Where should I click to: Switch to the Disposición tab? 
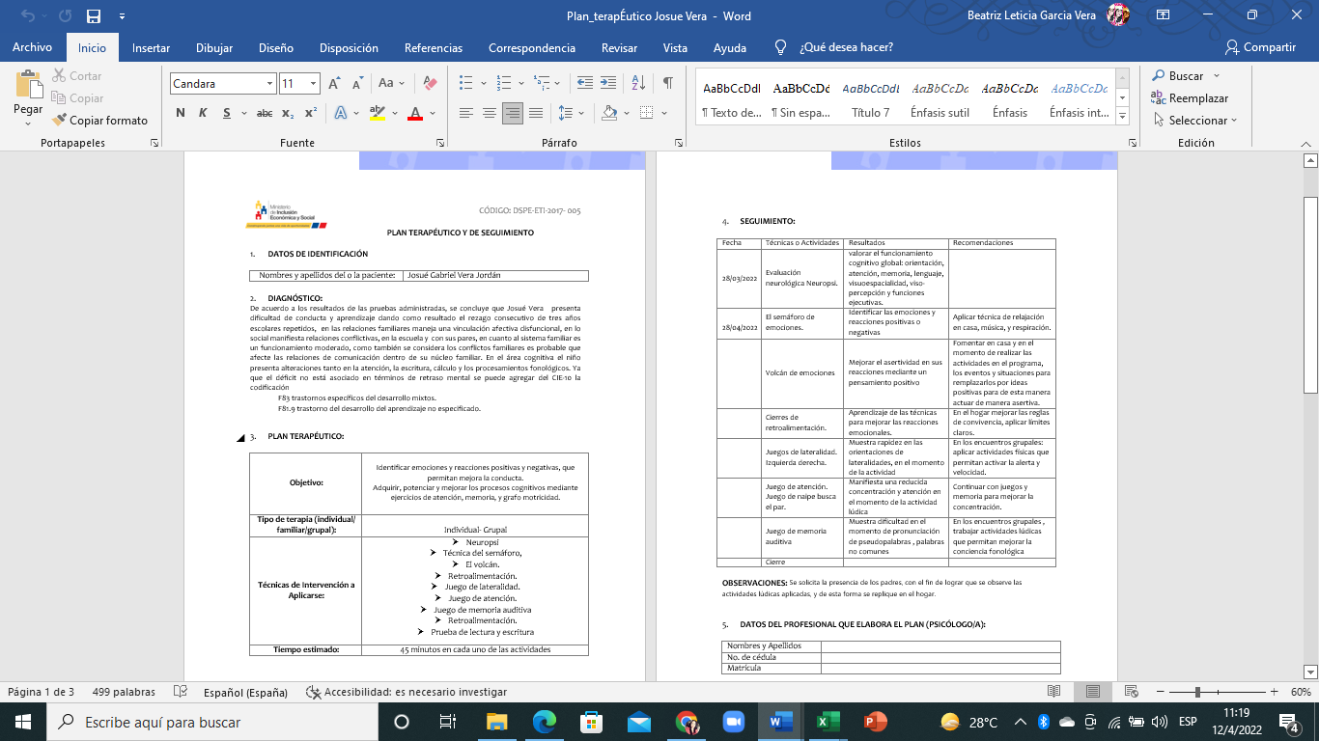(349, 47)
